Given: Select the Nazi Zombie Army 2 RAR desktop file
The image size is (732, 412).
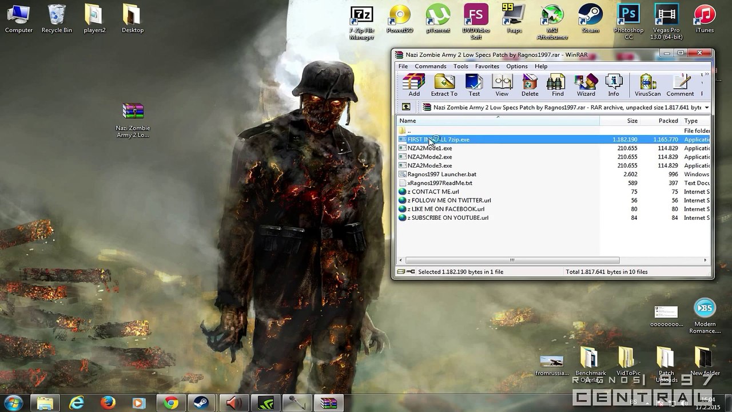Looking at the screenshot, I should (x=133, y=120).
